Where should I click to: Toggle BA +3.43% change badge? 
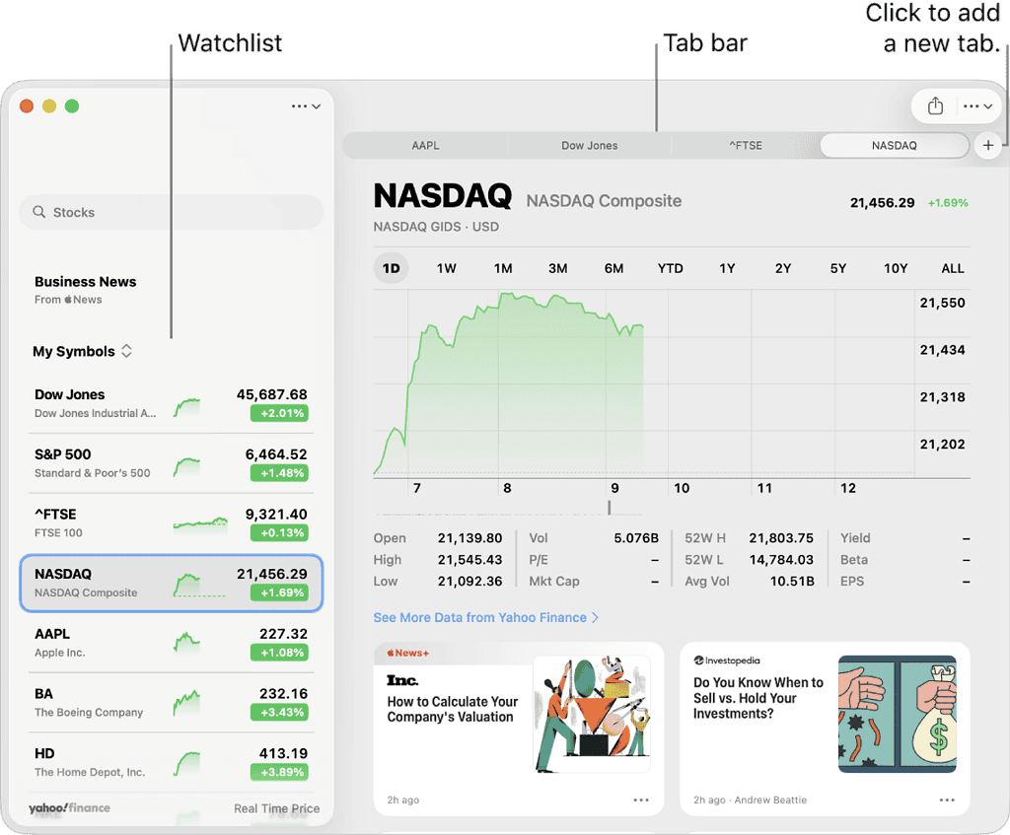[x=279, y=713]
